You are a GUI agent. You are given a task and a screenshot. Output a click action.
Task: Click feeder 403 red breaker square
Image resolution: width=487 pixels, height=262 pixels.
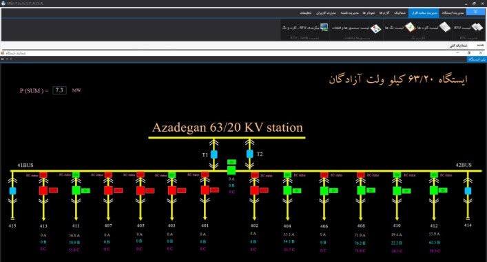click(172, 190)
